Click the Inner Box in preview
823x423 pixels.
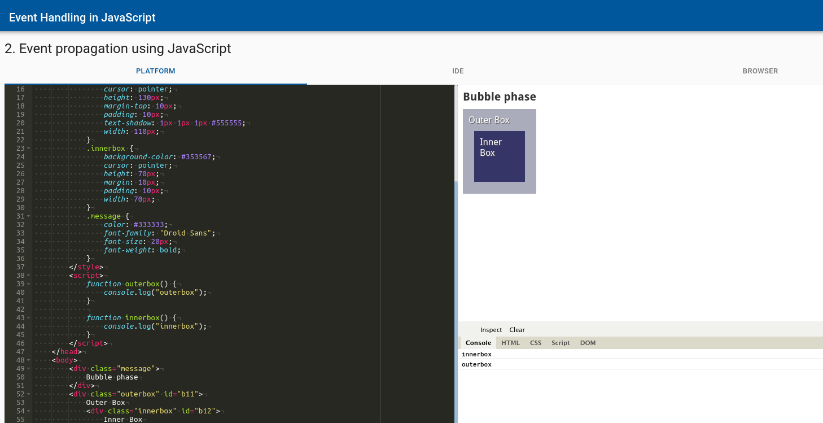(x=500, y=156)
